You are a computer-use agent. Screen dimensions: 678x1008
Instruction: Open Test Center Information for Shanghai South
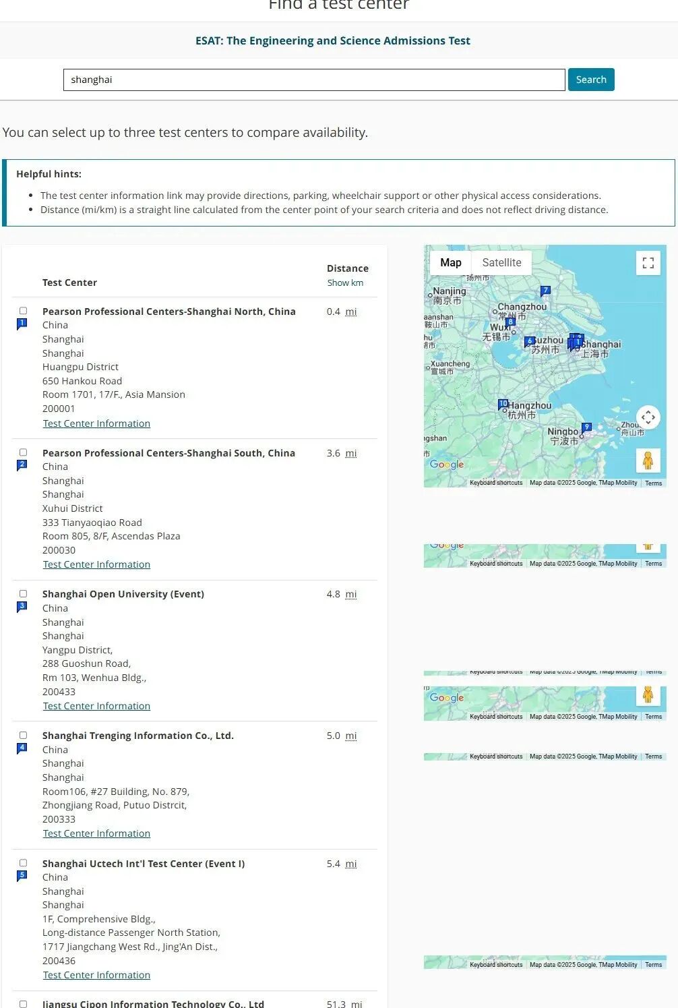(96, 564)
